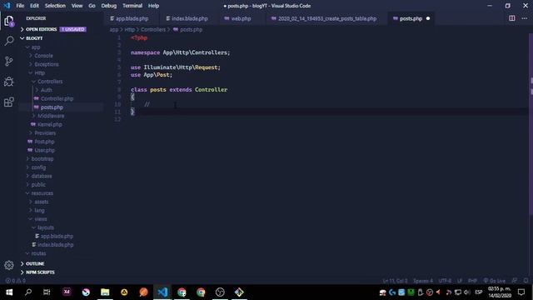Open the Go menu
Image resolution: width=533 pixels, height=300 pixels.
point(92,6)
